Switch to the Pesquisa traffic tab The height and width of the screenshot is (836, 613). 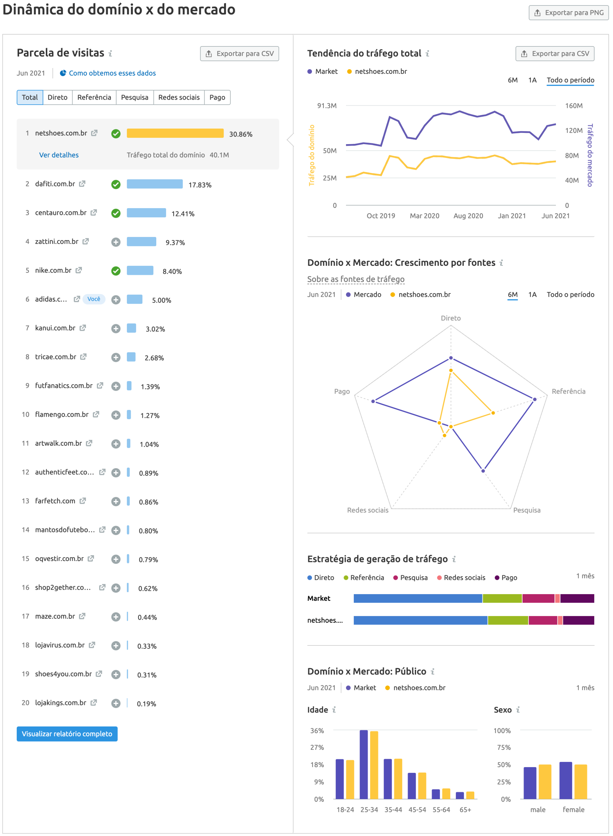[135, 97]
